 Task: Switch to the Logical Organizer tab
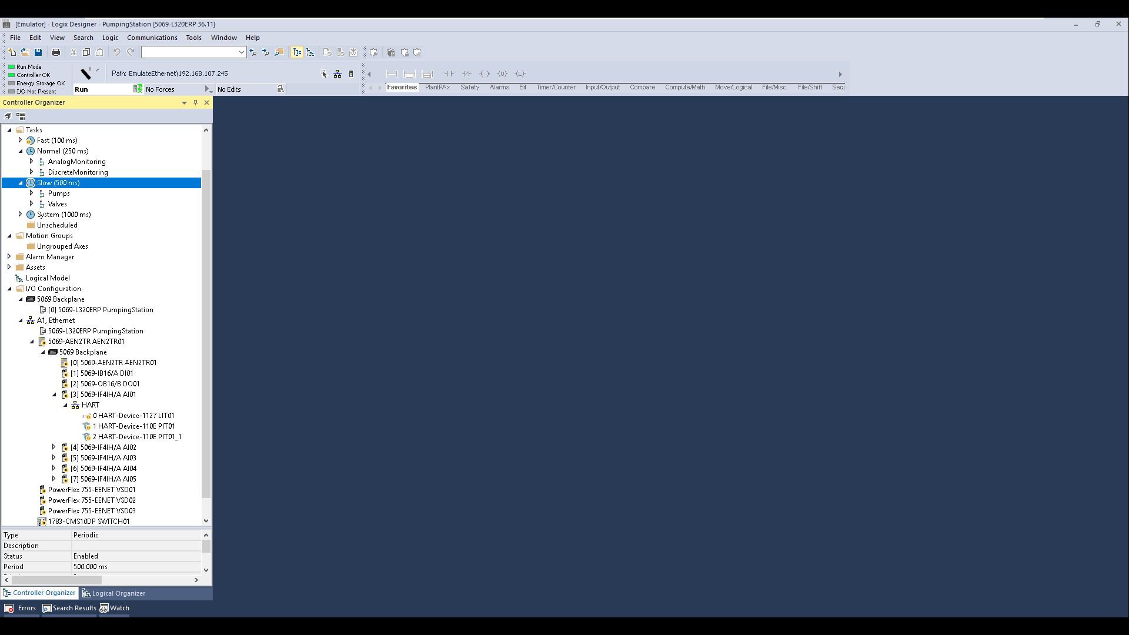[x=114, y=593]
